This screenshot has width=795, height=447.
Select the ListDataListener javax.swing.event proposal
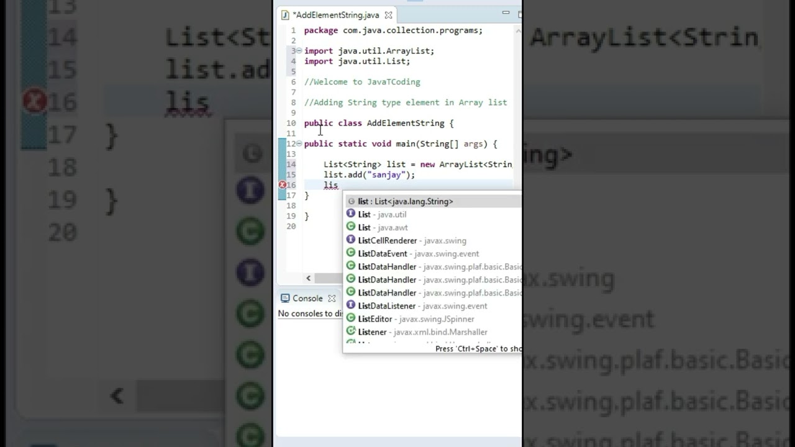pyautogui.click(x=433, y=305)
